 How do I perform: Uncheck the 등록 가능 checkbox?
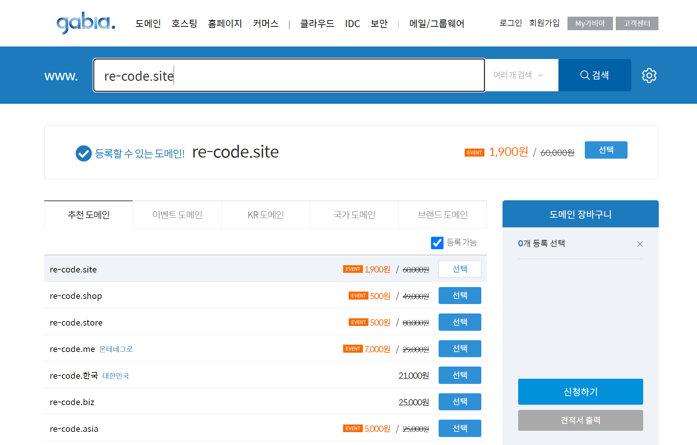pos(437,243)
